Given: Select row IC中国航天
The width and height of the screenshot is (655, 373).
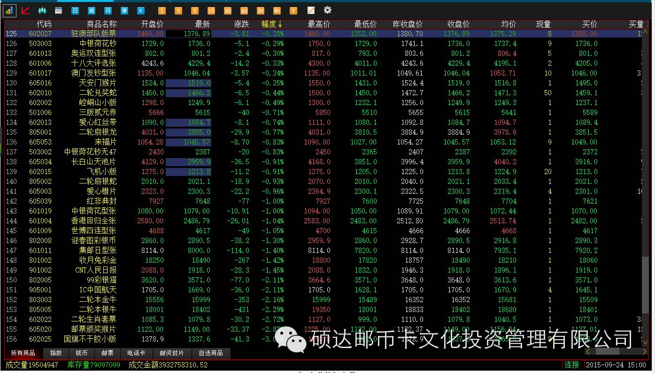Looking at the screenshot, I should coord(323,290).
